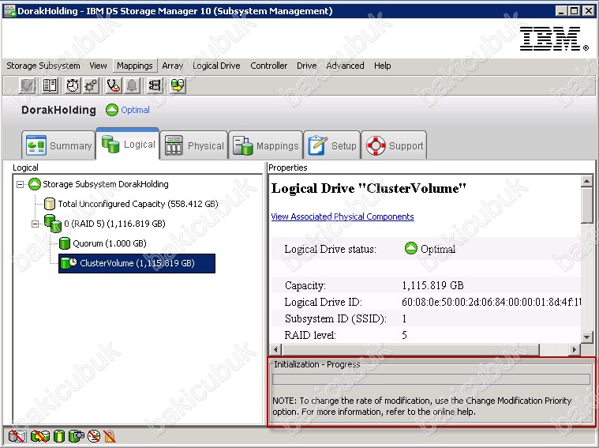Click the blue Optimal status link
The image size is (599, 448).
[x=135, y=110]
